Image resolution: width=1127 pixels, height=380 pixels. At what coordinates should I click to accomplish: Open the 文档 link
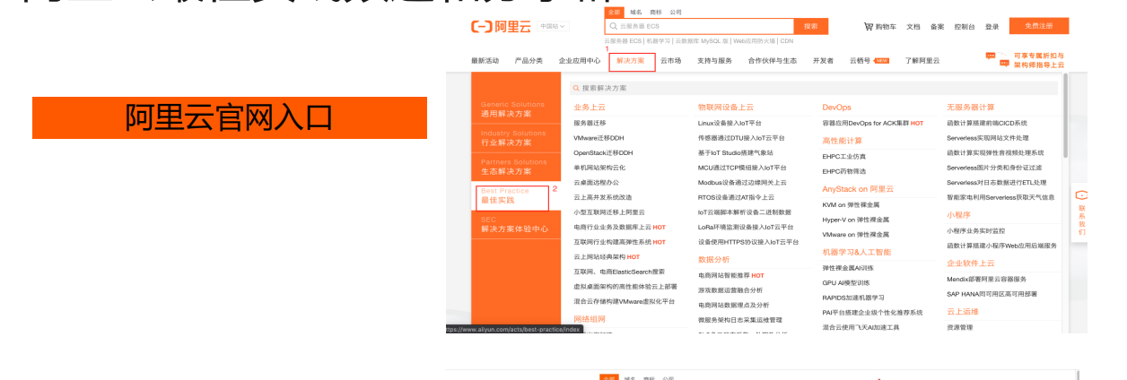913,27
